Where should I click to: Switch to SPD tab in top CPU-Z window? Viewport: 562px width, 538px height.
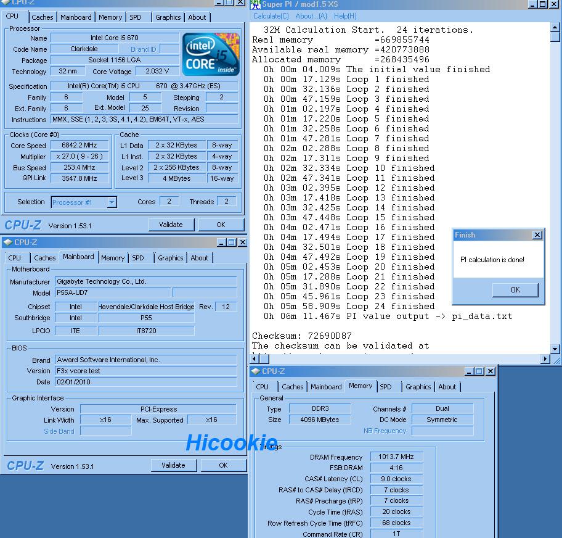pyautogui.click(x=136, y=17)
